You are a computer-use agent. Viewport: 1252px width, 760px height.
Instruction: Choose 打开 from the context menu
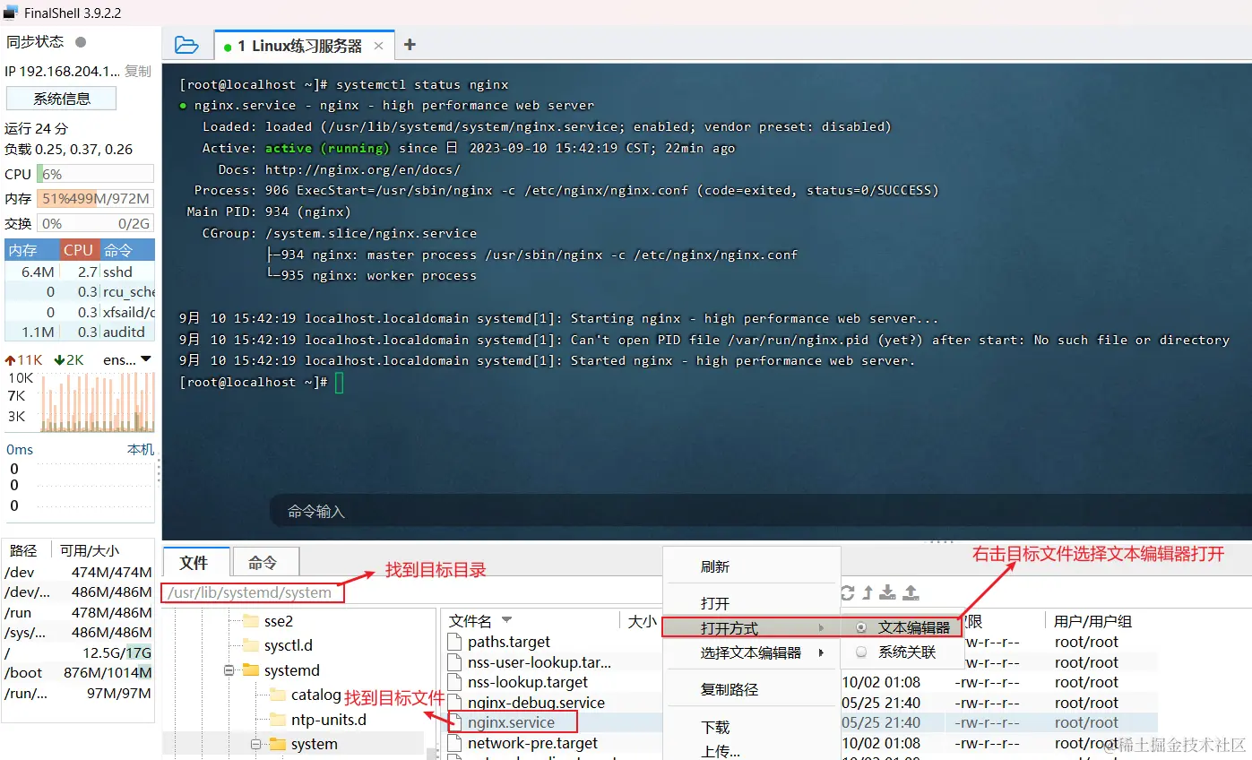coord(715,603)
